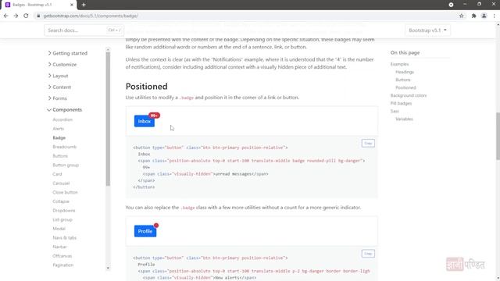Click the sidebar scrollbar up arrow
The width and height of the screenshot is (500, 281).
[x=108, y=49]
